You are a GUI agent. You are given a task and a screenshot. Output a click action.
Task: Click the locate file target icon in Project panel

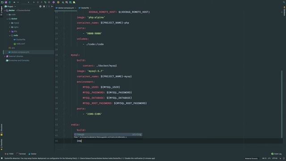[40, 6]
